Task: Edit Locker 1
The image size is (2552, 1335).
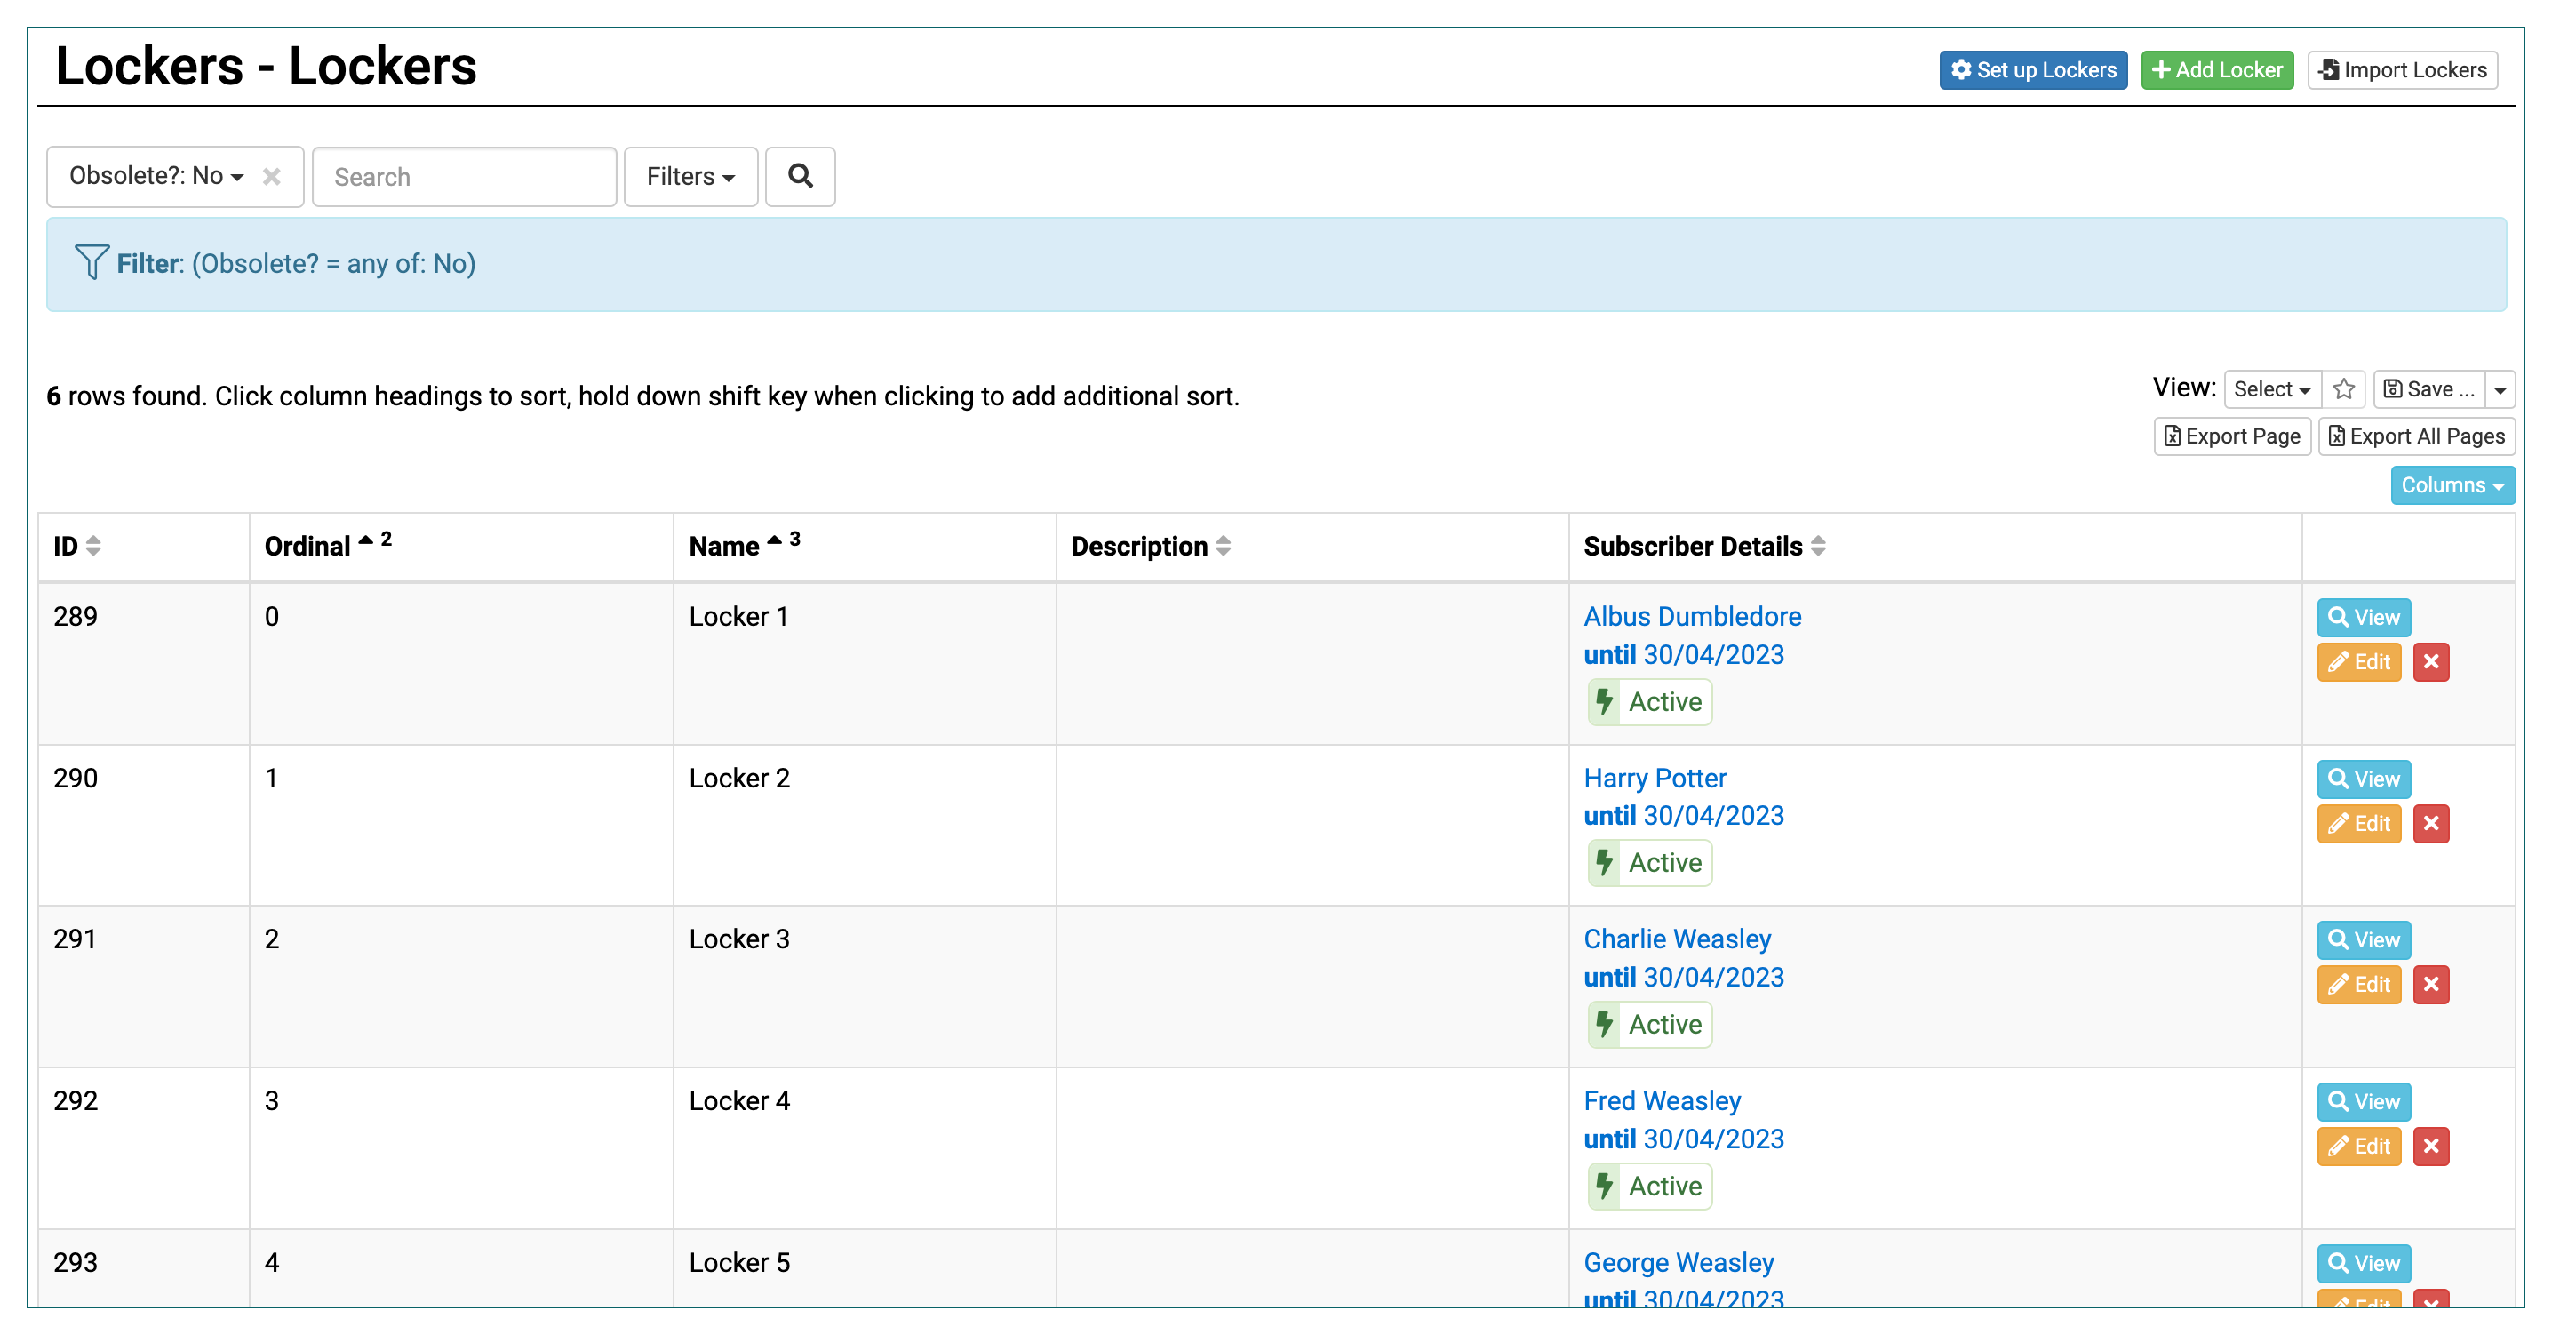Action: click(x=2359, y=662)
